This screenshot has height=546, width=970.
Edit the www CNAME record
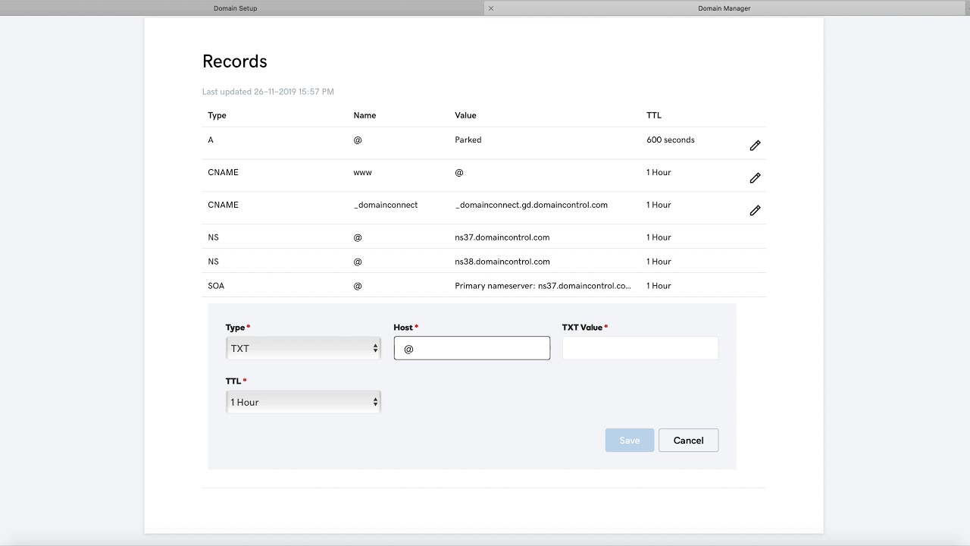[x=755, y=178]
